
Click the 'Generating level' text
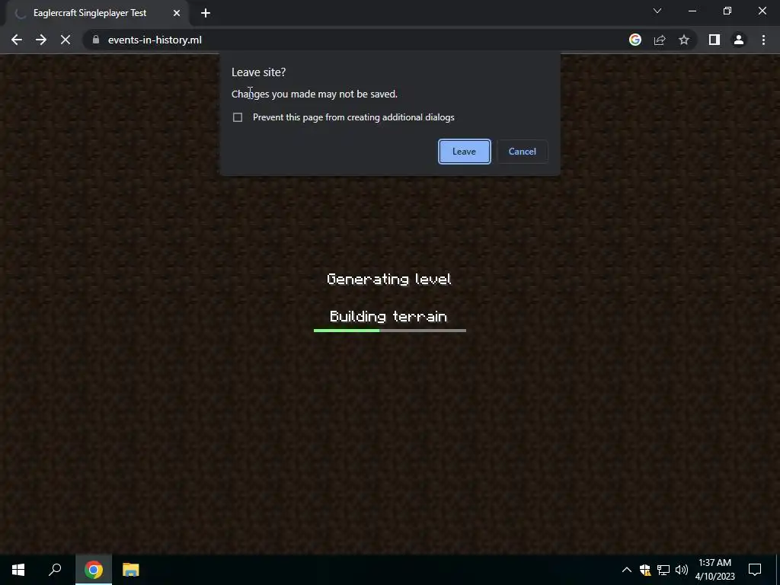pyautogui.click(x=389, y=279)
